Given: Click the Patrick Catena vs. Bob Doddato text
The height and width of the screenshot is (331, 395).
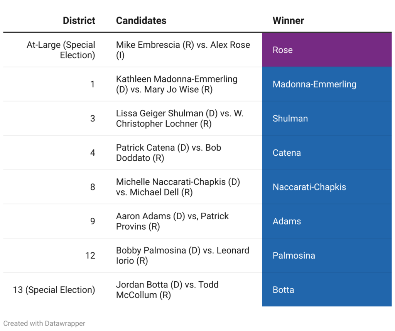Looking at the screenshot, I should (x=169, y=153).
